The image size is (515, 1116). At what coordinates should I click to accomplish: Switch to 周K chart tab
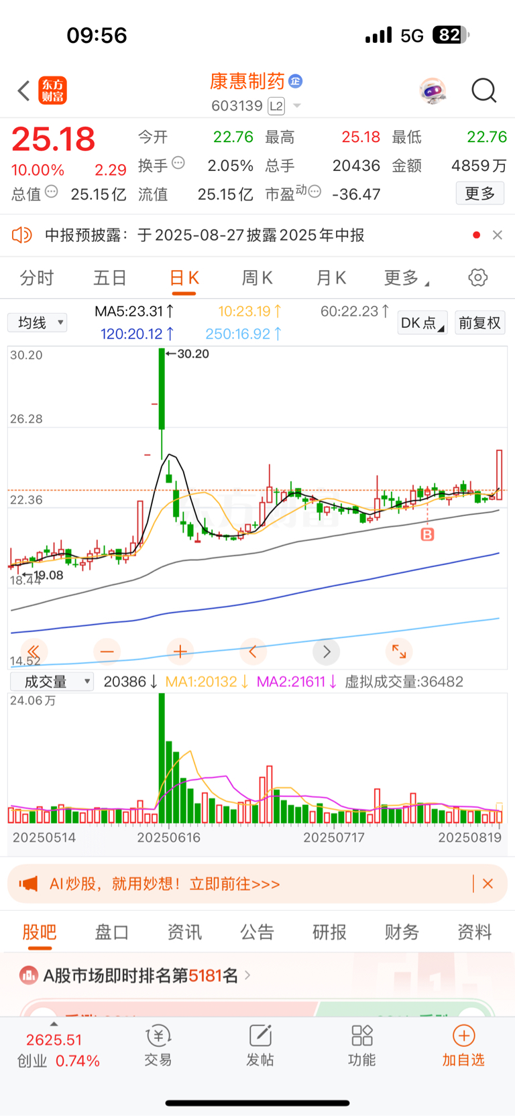[257, 278]
